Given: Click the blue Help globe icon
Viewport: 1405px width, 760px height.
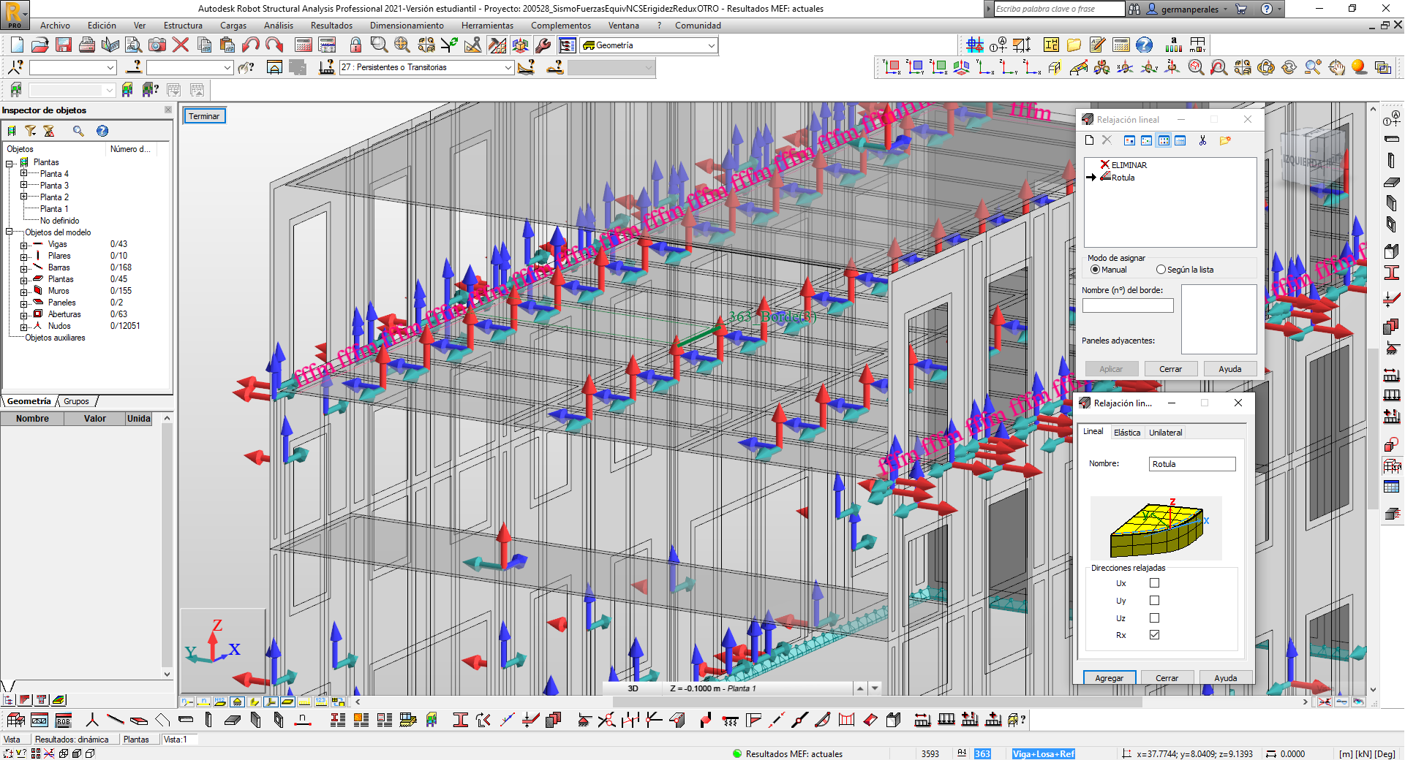Looking at the screenshot, I should [x=1144, y=45].
